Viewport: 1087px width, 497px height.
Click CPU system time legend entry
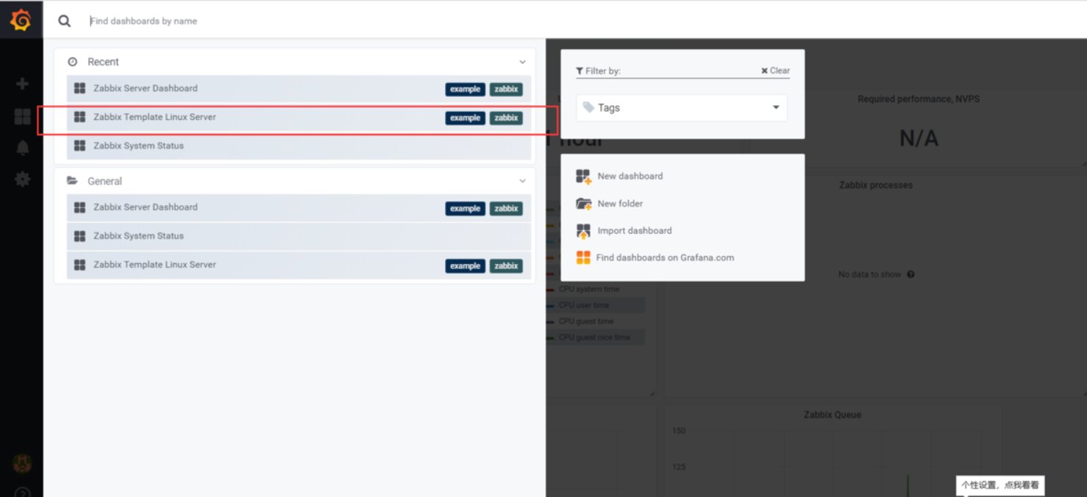pyautogui.click(x=588, y=289)
